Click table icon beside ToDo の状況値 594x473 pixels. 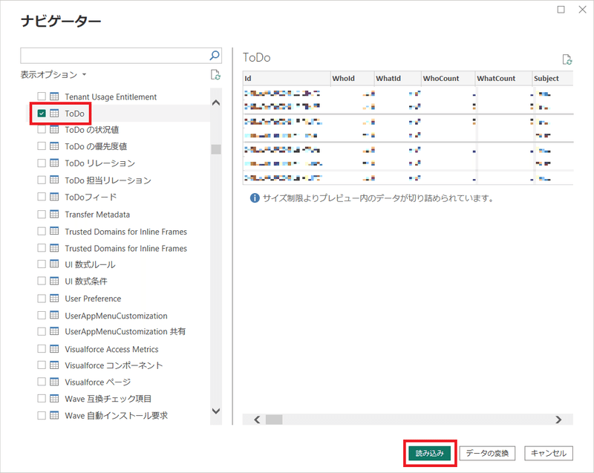[x=54, y=129]
